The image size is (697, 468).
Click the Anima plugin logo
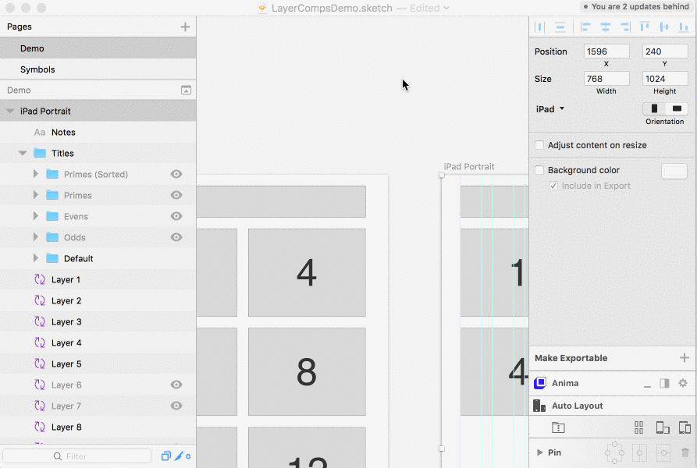click(539, 383)
